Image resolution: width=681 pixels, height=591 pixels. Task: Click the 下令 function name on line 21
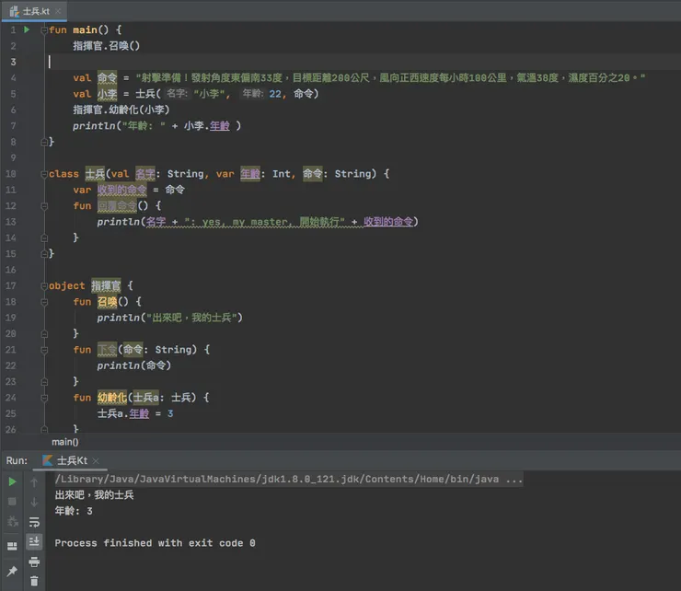108,350
